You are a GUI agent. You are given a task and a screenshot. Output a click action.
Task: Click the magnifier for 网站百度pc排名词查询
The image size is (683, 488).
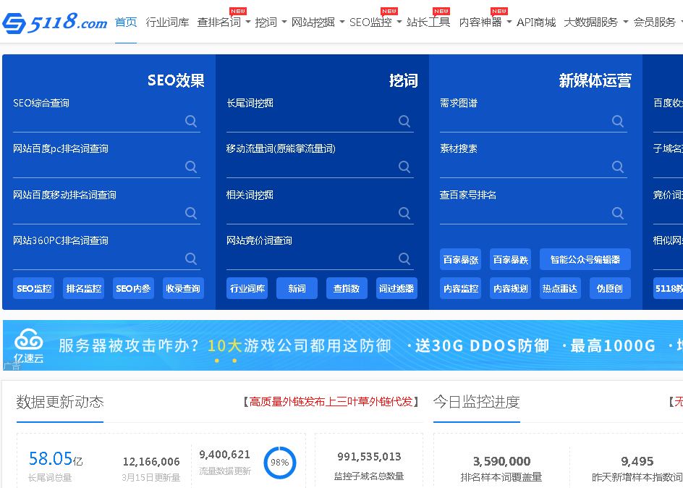(x=190, y=167)
